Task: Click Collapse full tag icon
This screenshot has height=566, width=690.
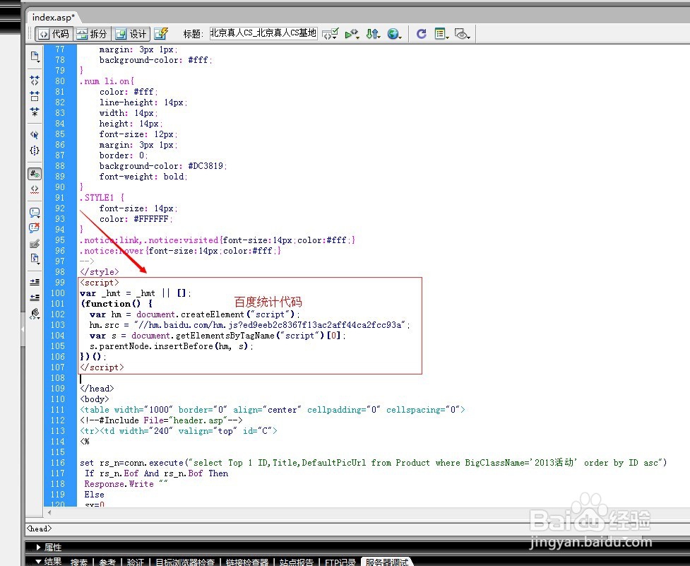Action: tap(35, 80)
